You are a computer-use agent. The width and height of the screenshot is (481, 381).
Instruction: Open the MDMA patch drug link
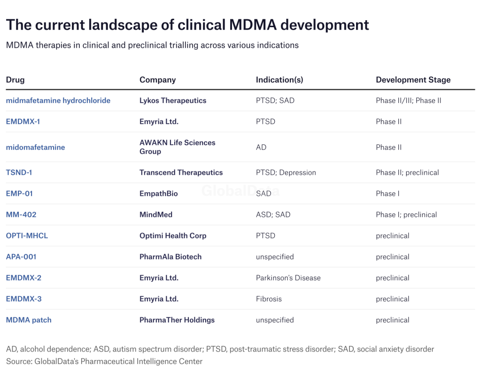click(29, 320)
